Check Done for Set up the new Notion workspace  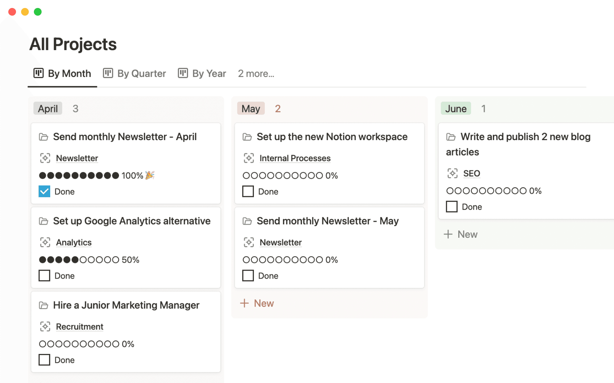coord(248,191)
